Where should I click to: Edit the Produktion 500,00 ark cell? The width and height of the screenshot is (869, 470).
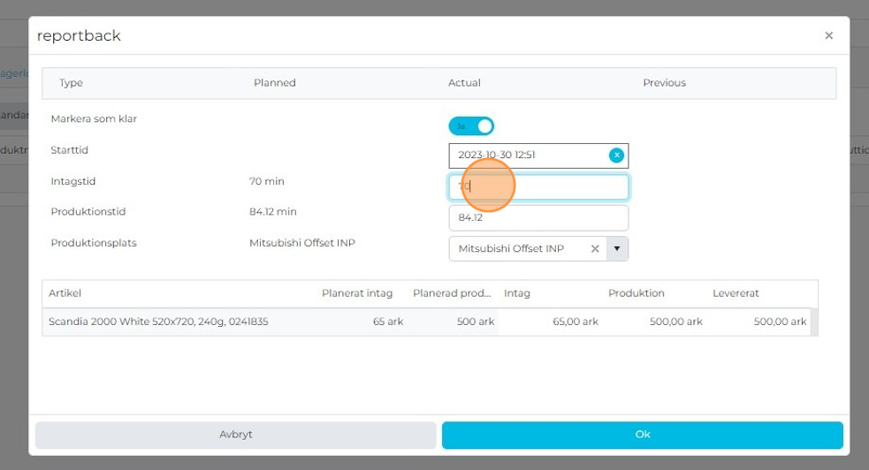(x=656, y=322)
